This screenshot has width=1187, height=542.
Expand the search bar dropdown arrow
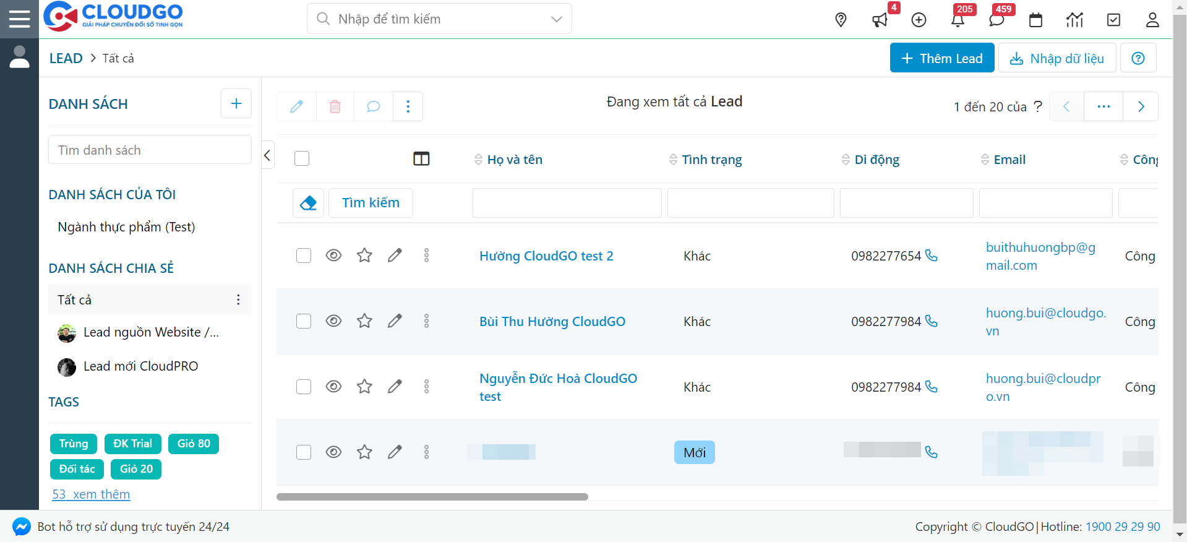pyautogui.click(x=556, y=19)
